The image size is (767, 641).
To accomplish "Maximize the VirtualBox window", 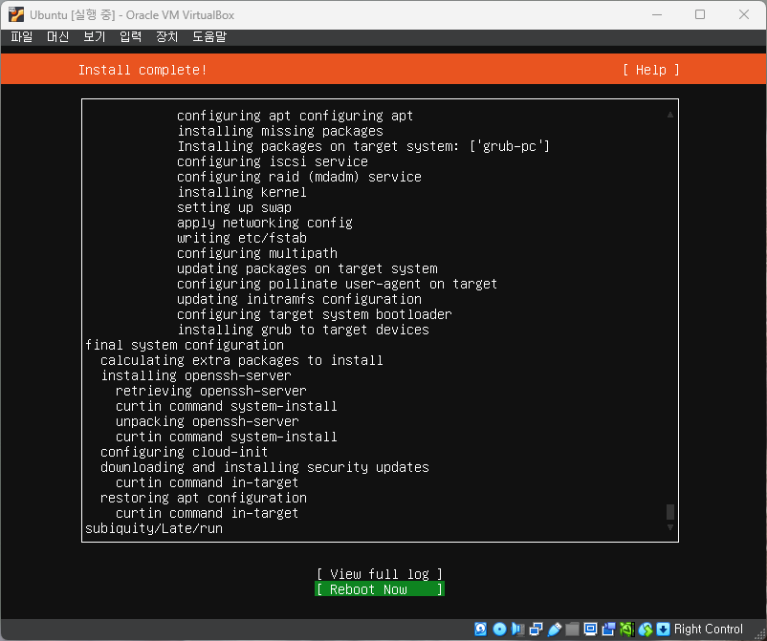I will coord(700,14).
